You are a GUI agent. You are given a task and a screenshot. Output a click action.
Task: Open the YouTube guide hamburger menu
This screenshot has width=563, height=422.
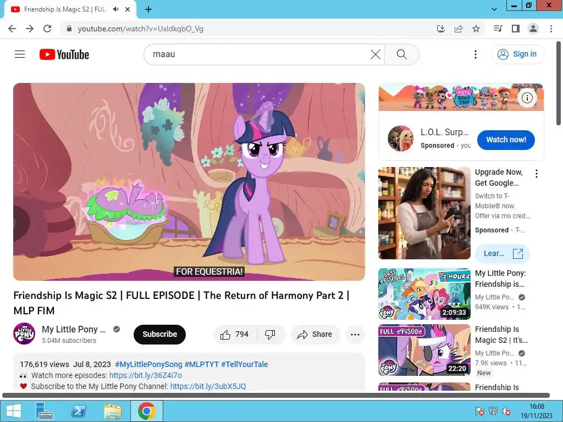click(x=20, y=54)
